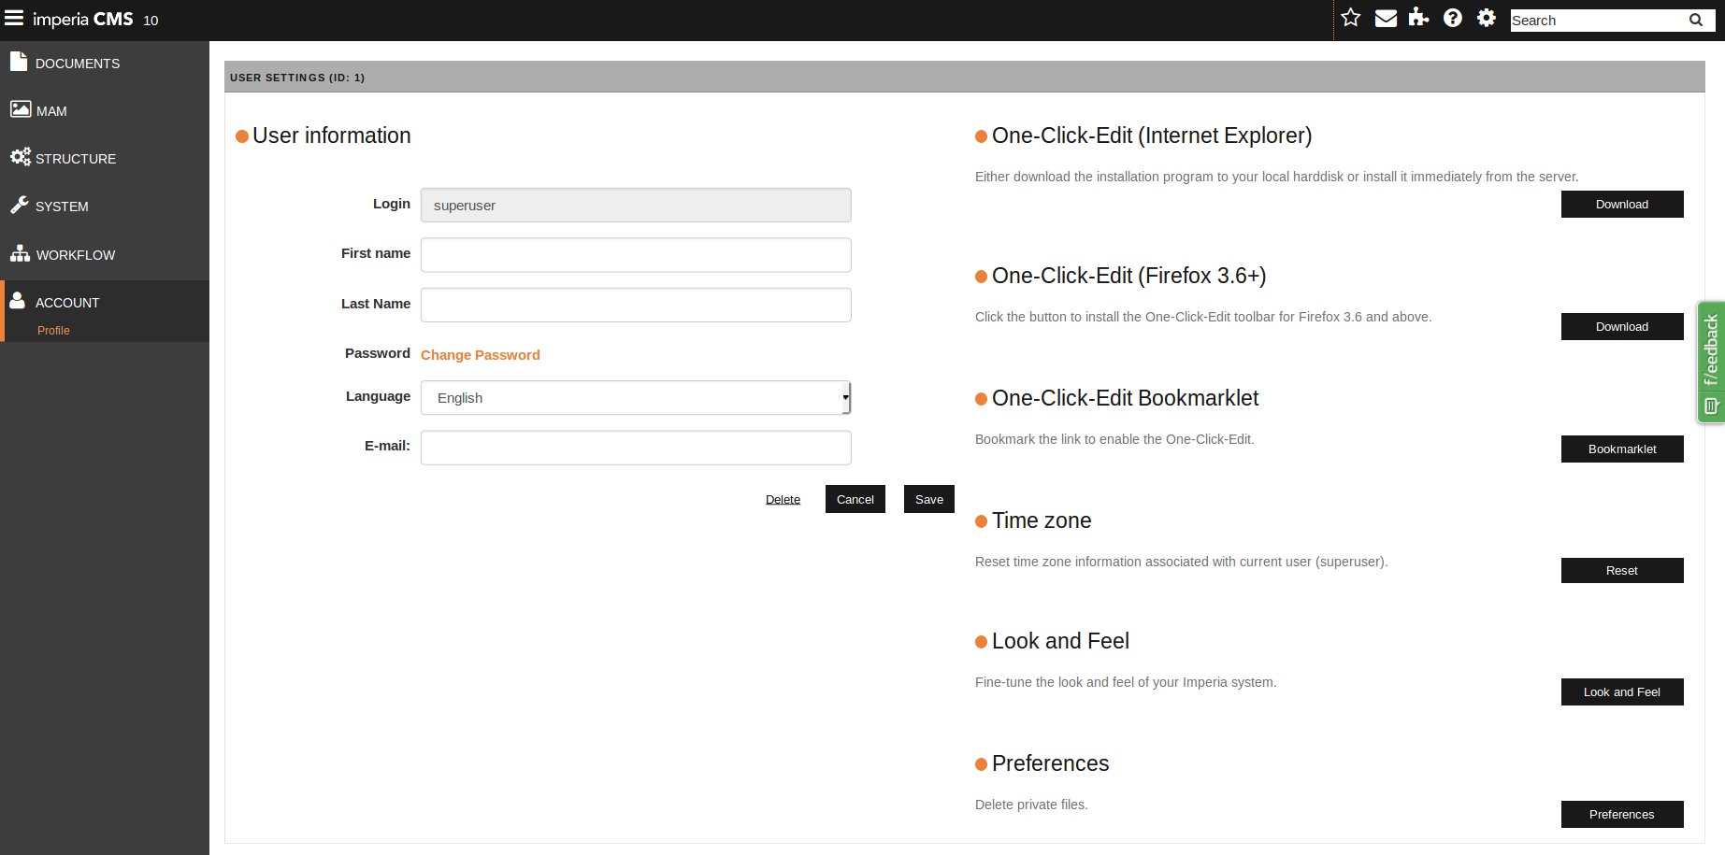The image size is (1725, 855).
Task: Click the Documents file icon
Action: click(x=19, y=62)
